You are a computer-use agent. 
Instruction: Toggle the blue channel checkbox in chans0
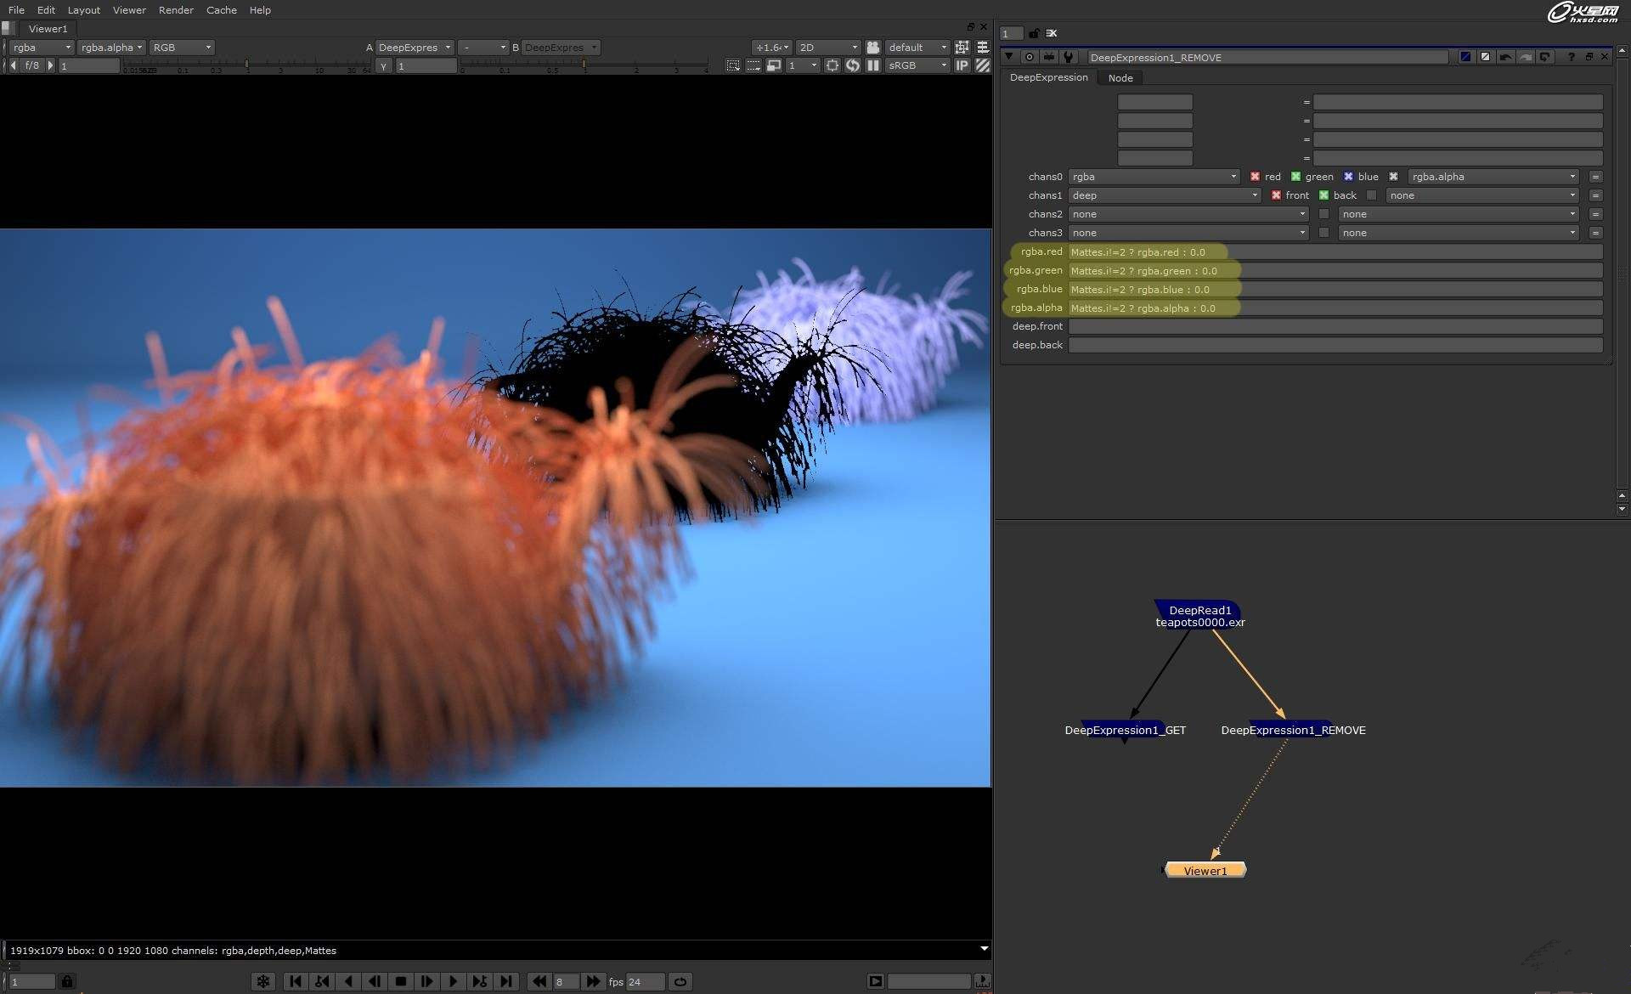coord(1348,177)
